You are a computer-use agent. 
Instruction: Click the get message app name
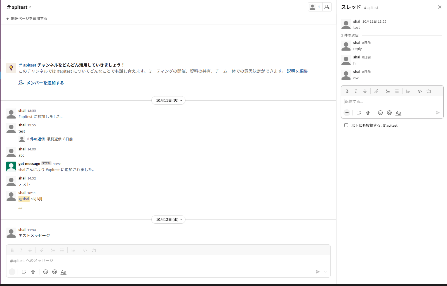coord(29,164)
